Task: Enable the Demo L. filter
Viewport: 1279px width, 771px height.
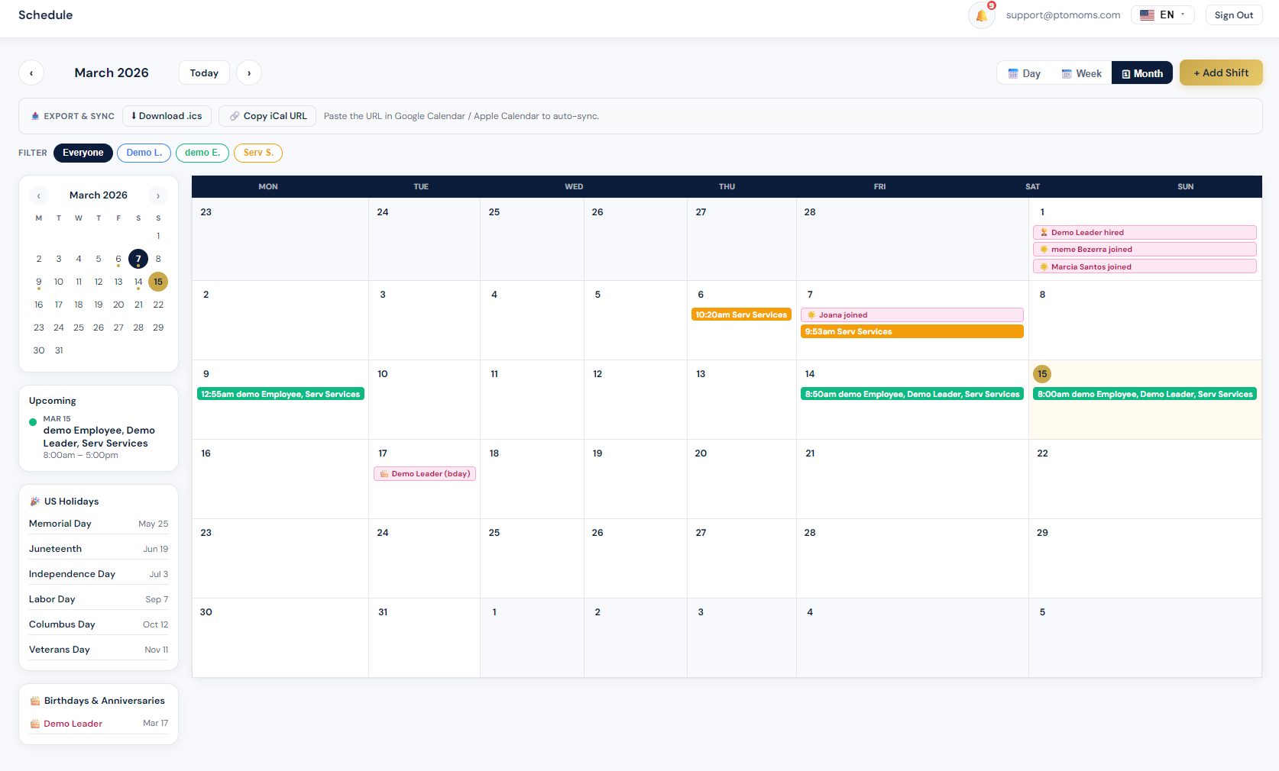Action: click(144, 153)
